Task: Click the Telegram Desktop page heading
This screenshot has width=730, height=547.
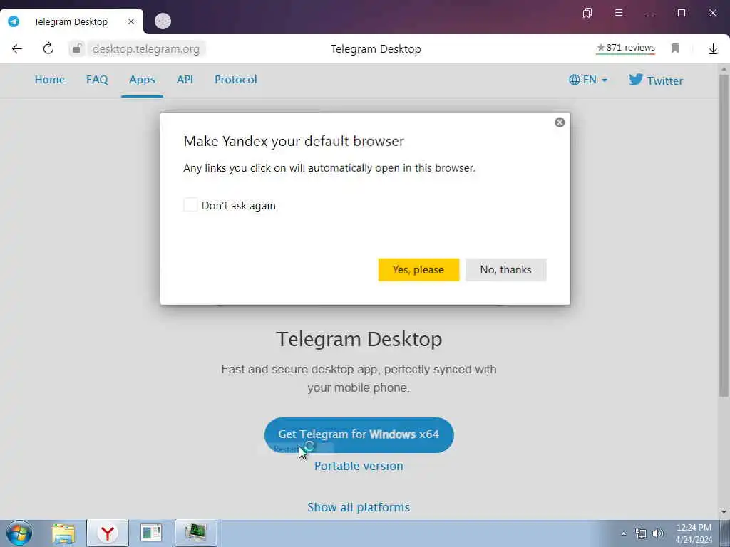Action: coord(359,339)
